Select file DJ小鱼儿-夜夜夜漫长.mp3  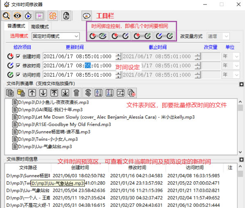50,102
